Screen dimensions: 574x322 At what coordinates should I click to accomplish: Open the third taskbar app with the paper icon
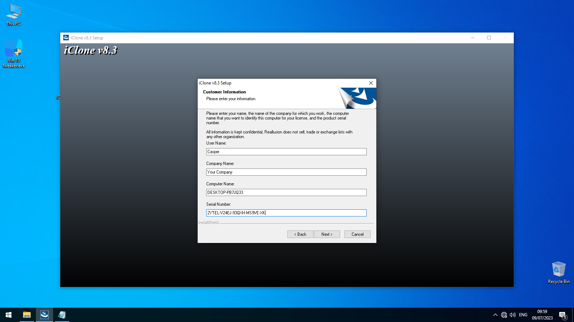(x=62, y=315)
